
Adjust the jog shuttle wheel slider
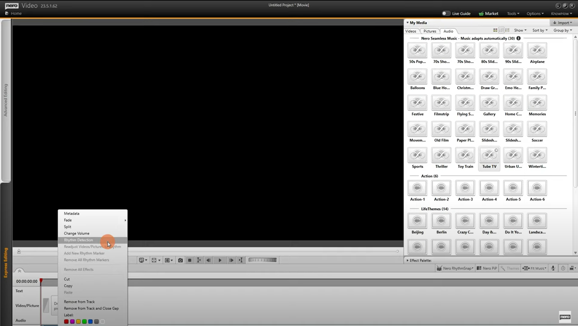(x=262, y=260)
